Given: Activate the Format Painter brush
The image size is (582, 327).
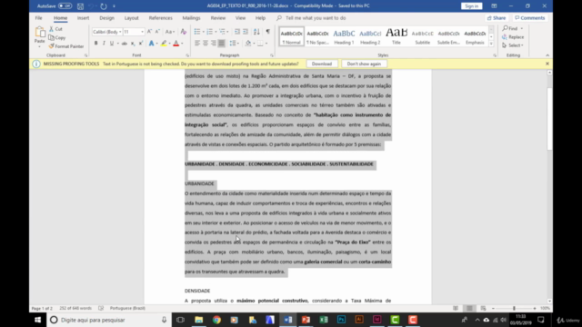Looking at the screenshot, I should pos(66,46).
